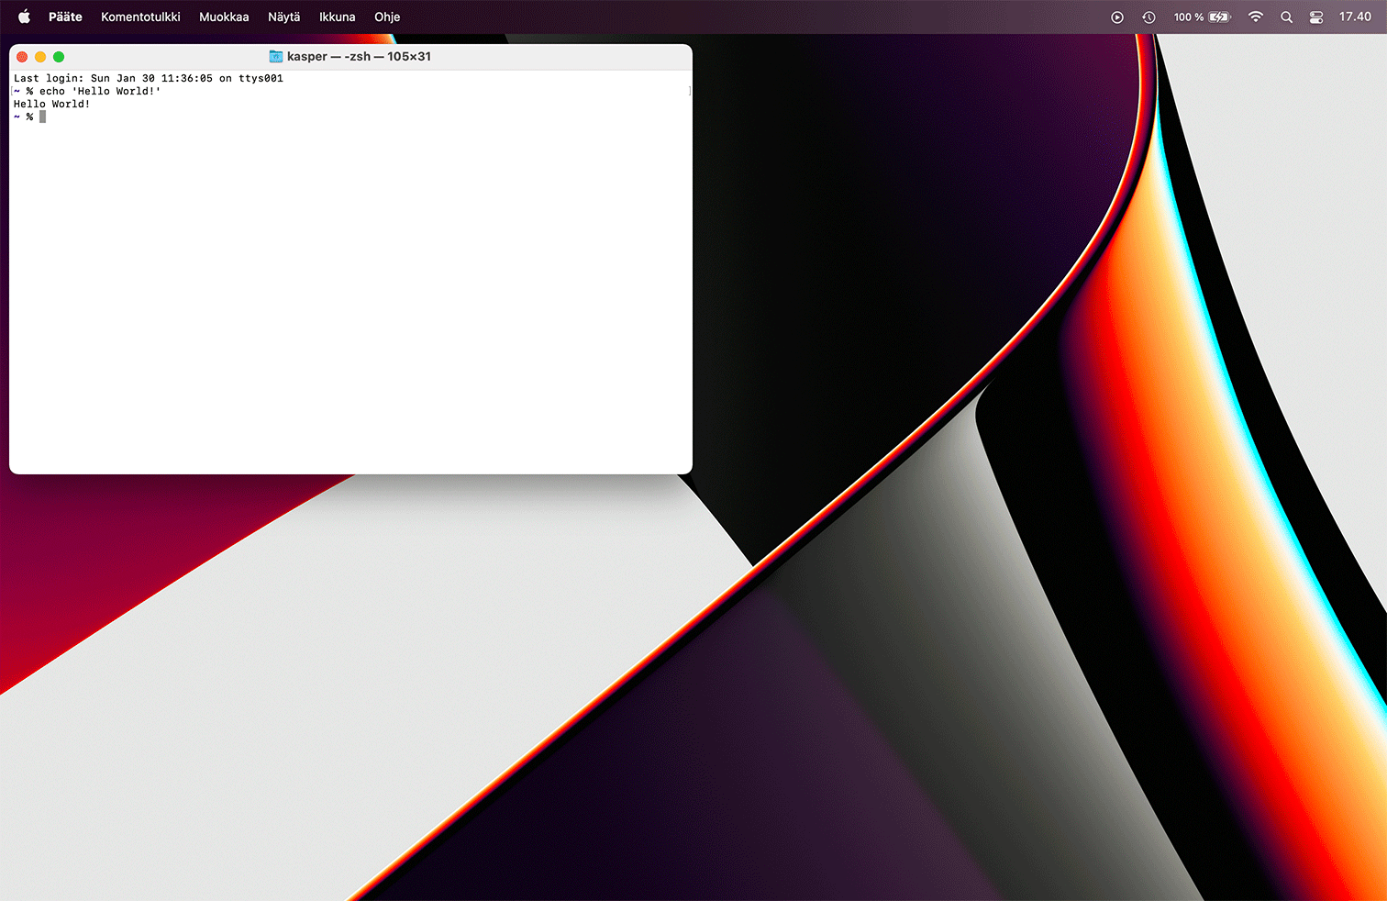Screen dimensions: 1387x901
Task: Open the Ikkuna menu
Action: coord(337,17)
